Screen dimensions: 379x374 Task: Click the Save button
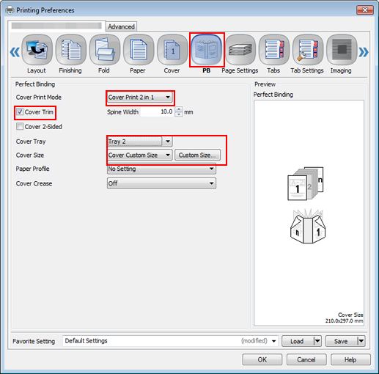(x=342, y=341)
